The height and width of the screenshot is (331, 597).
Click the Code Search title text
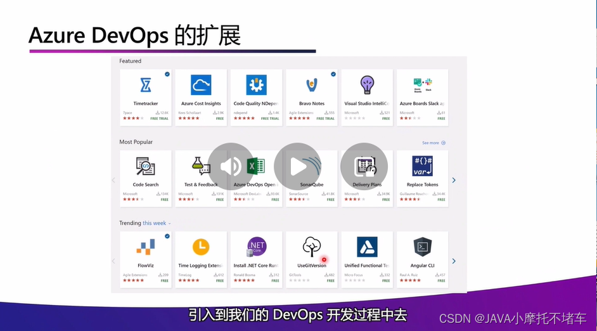[145, 185]
